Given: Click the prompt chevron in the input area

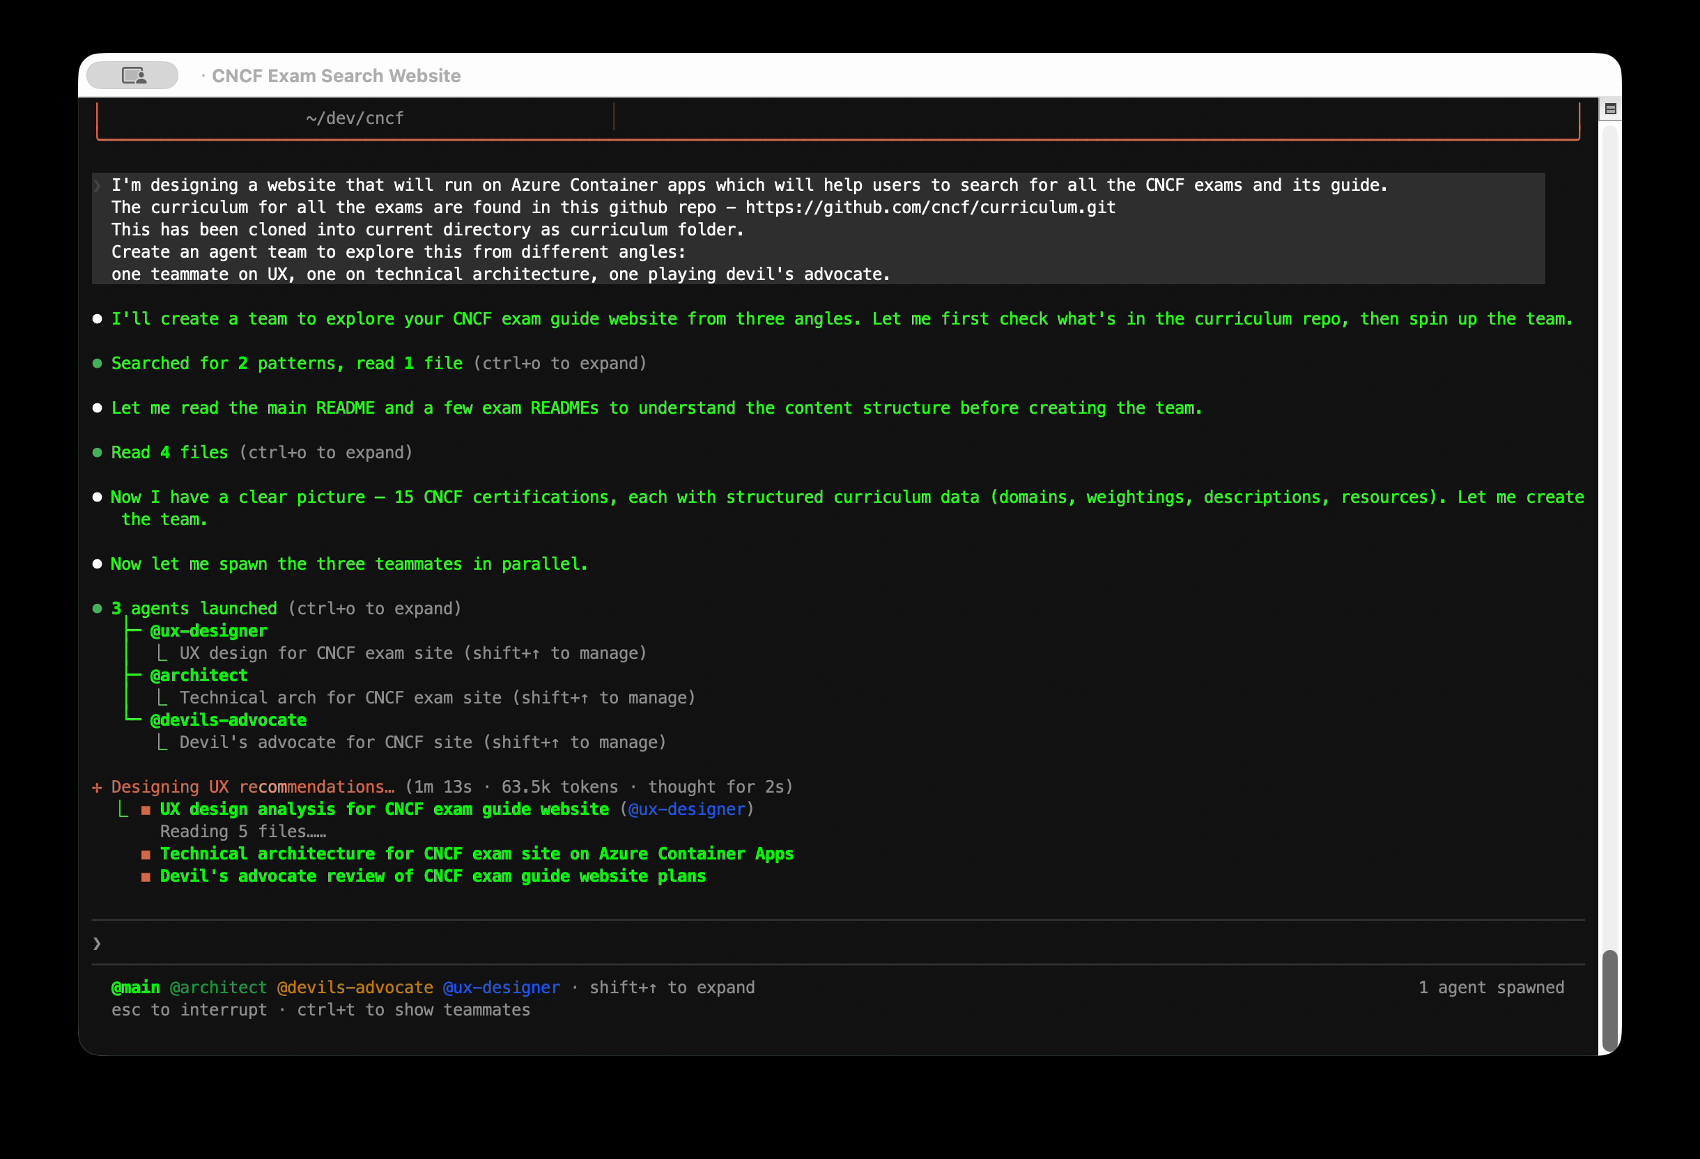Looking at the screenshot, I should click(97, 943).
